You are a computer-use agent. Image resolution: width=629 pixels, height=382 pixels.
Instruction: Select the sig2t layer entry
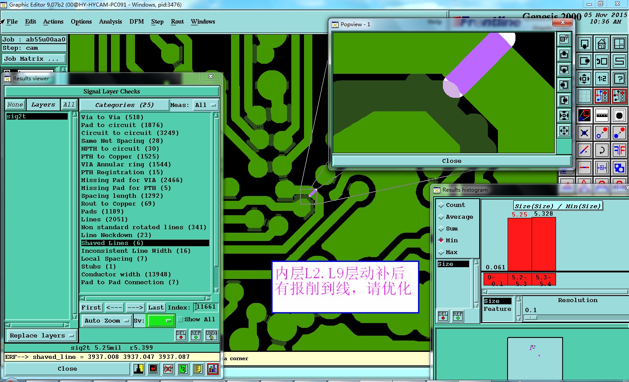pos(37,117)
